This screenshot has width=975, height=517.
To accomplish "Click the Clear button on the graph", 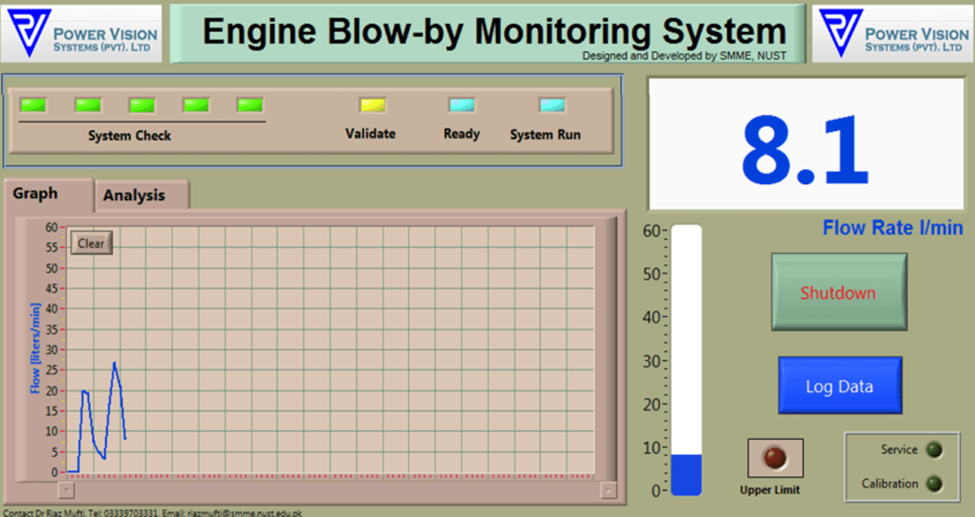I will point(90,242).
